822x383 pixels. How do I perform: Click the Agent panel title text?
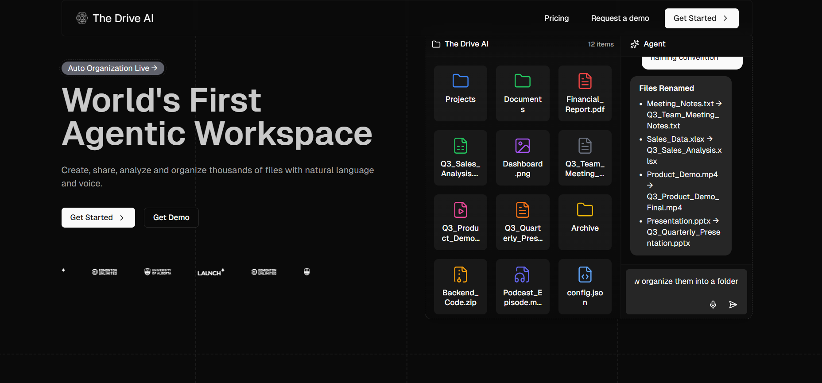(x=655, y=44)
